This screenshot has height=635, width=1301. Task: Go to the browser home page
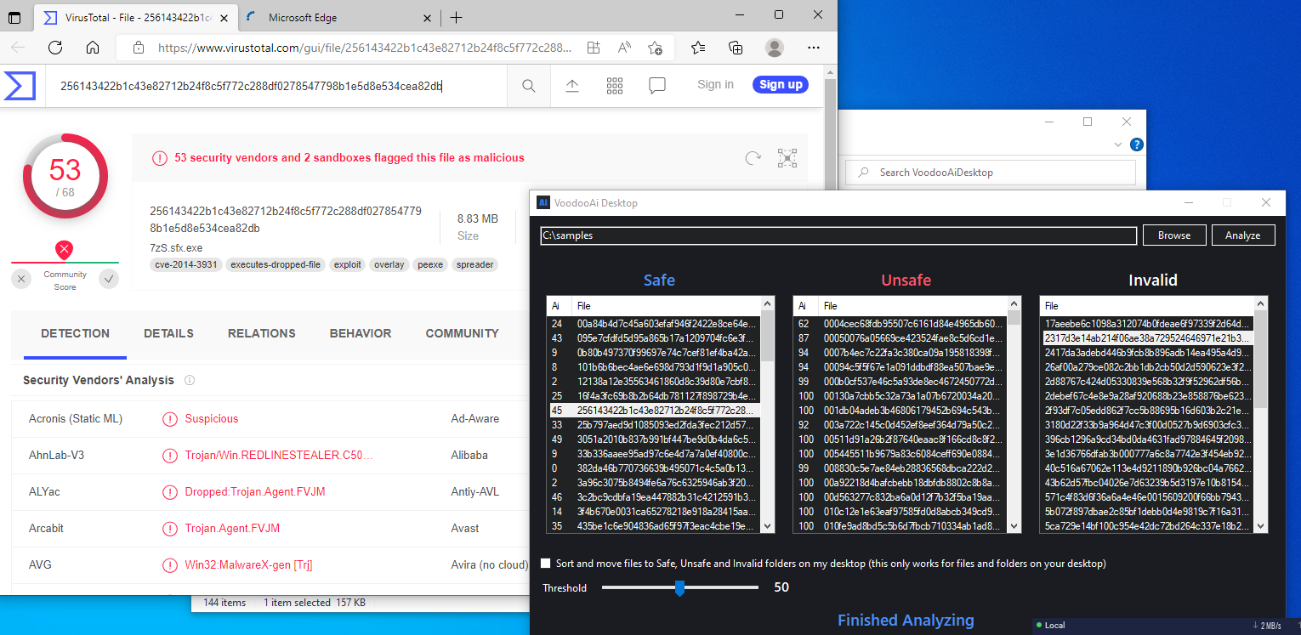(x=93, y=48)
